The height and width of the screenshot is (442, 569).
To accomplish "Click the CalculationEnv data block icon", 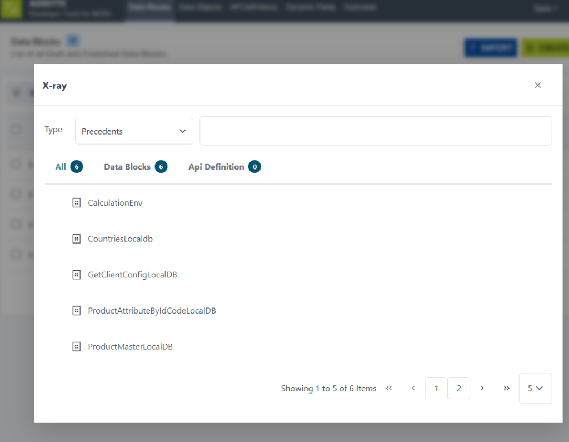I will [x=77, y=203].
